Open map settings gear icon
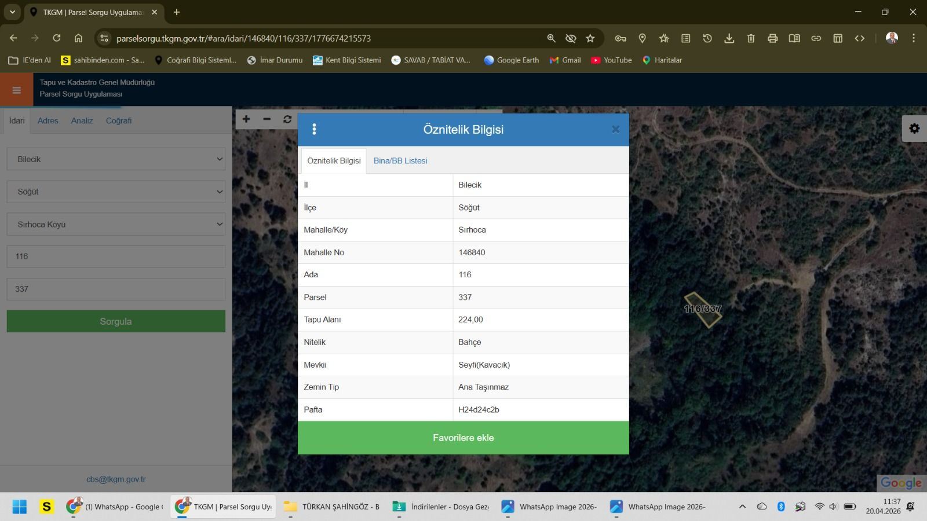This screenshot has height=521, width=927. point(914,129)
